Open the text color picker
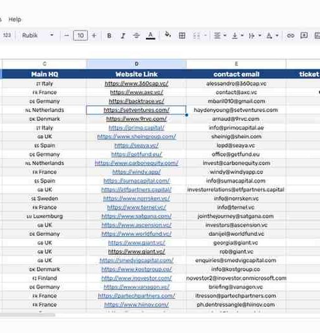Image resolution: width=320 pixels, height=333 pixels. 150,36
